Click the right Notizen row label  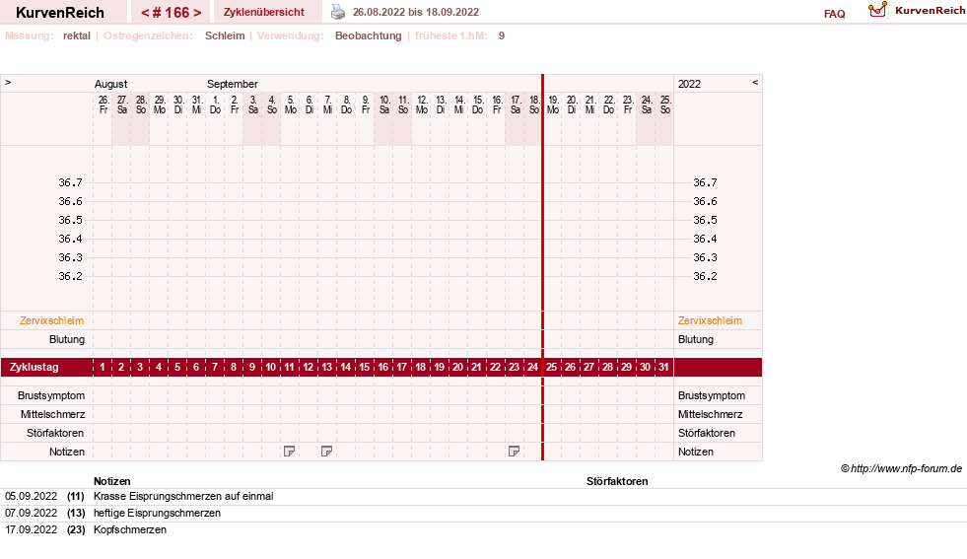[696, 452]
